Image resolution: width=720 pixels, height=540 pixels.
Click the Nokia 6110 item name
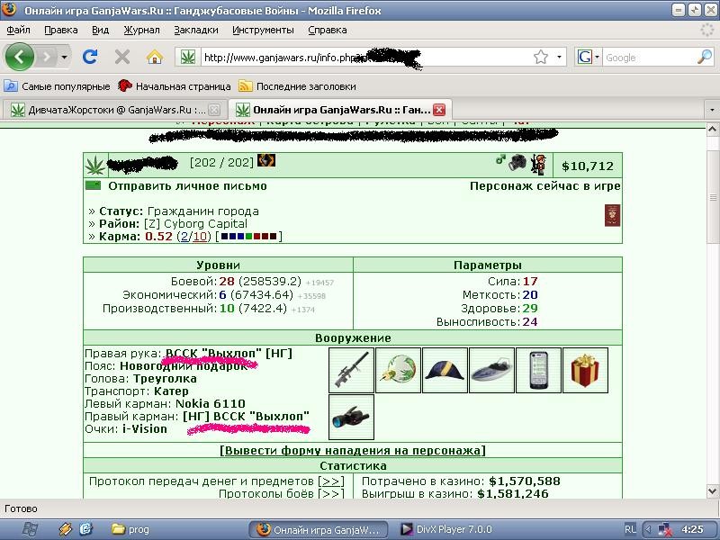(211, 404)
